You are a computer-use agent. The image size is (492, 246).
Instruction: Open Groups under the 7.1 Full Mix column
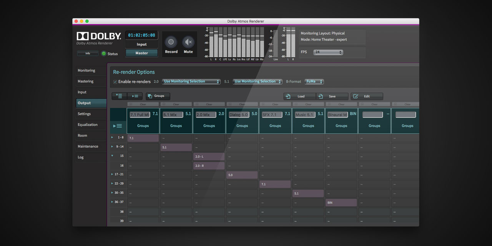143,126
